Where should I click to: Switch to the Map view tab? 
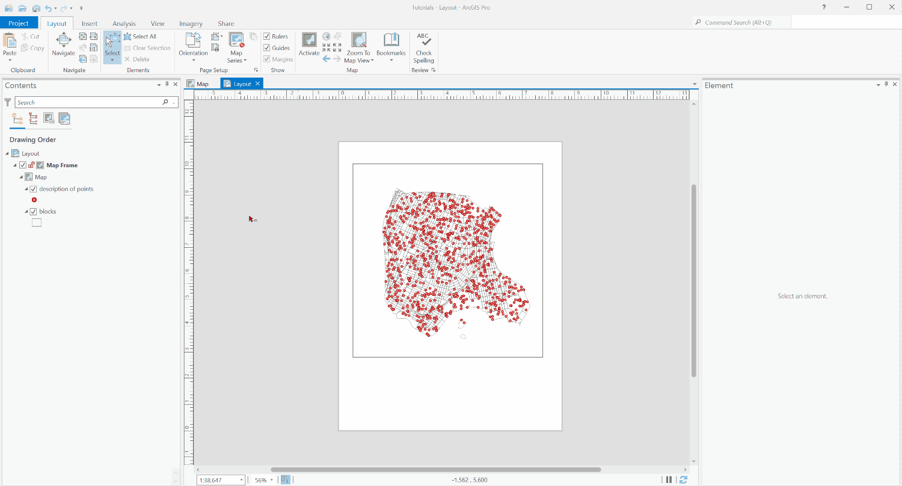tap(198, 84)
